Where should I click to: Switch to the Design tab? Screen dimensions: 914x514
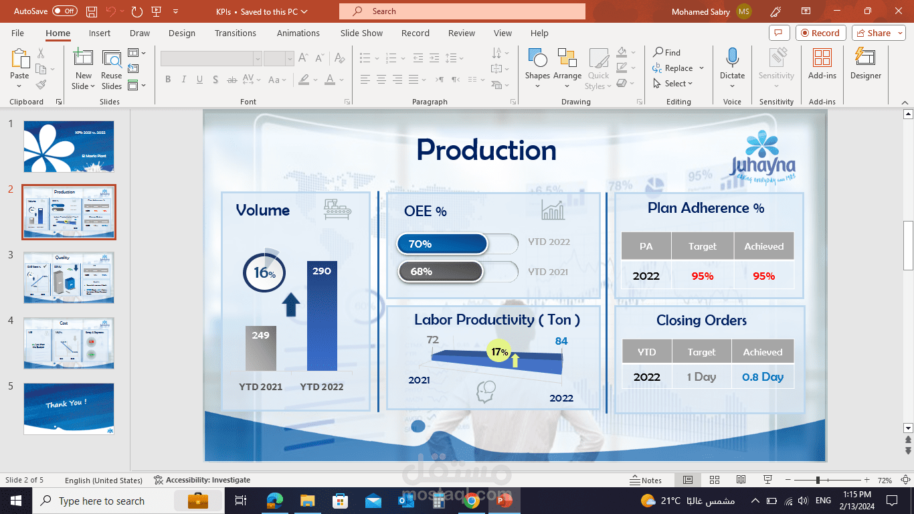pyautogui.click(x=182, y=33)
